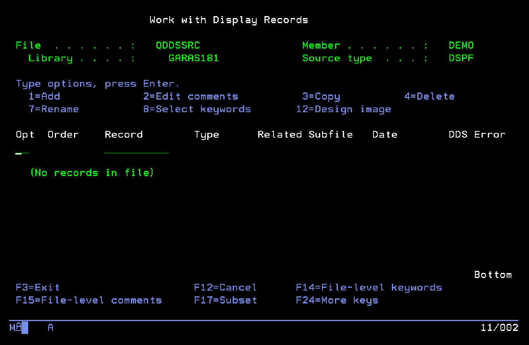Click the Opt input field
This screenshot has width=529, height=345.
point(22,150)
